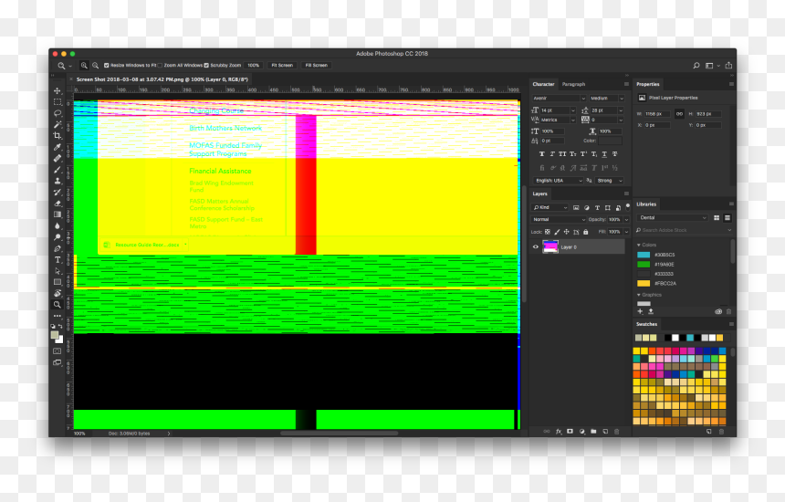
Task: Collapse the Graphics section in Libraries
Action: pyautogui.click(x=639, y=295)
